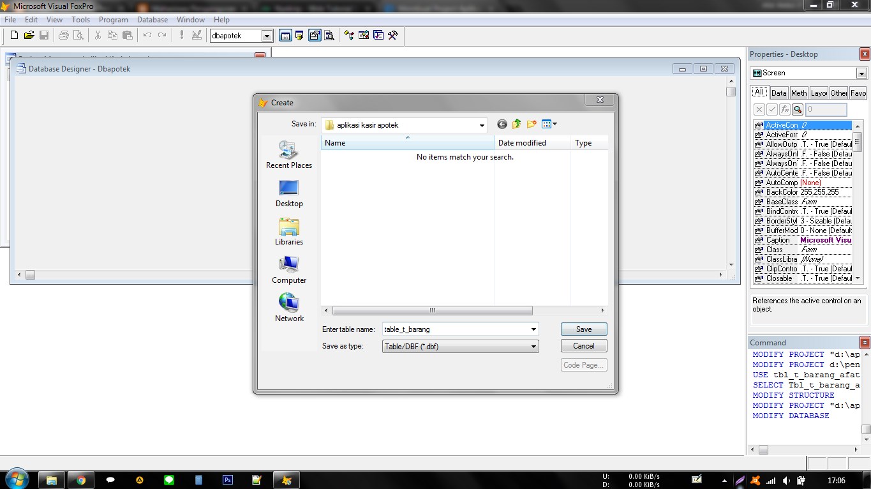
Task: Toggle the Data Session Window toolbar button
Action: (299, 35)
